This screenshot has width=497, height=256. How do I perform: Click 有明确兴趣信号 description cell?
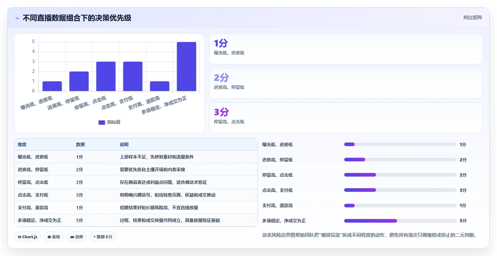[168, 195]
